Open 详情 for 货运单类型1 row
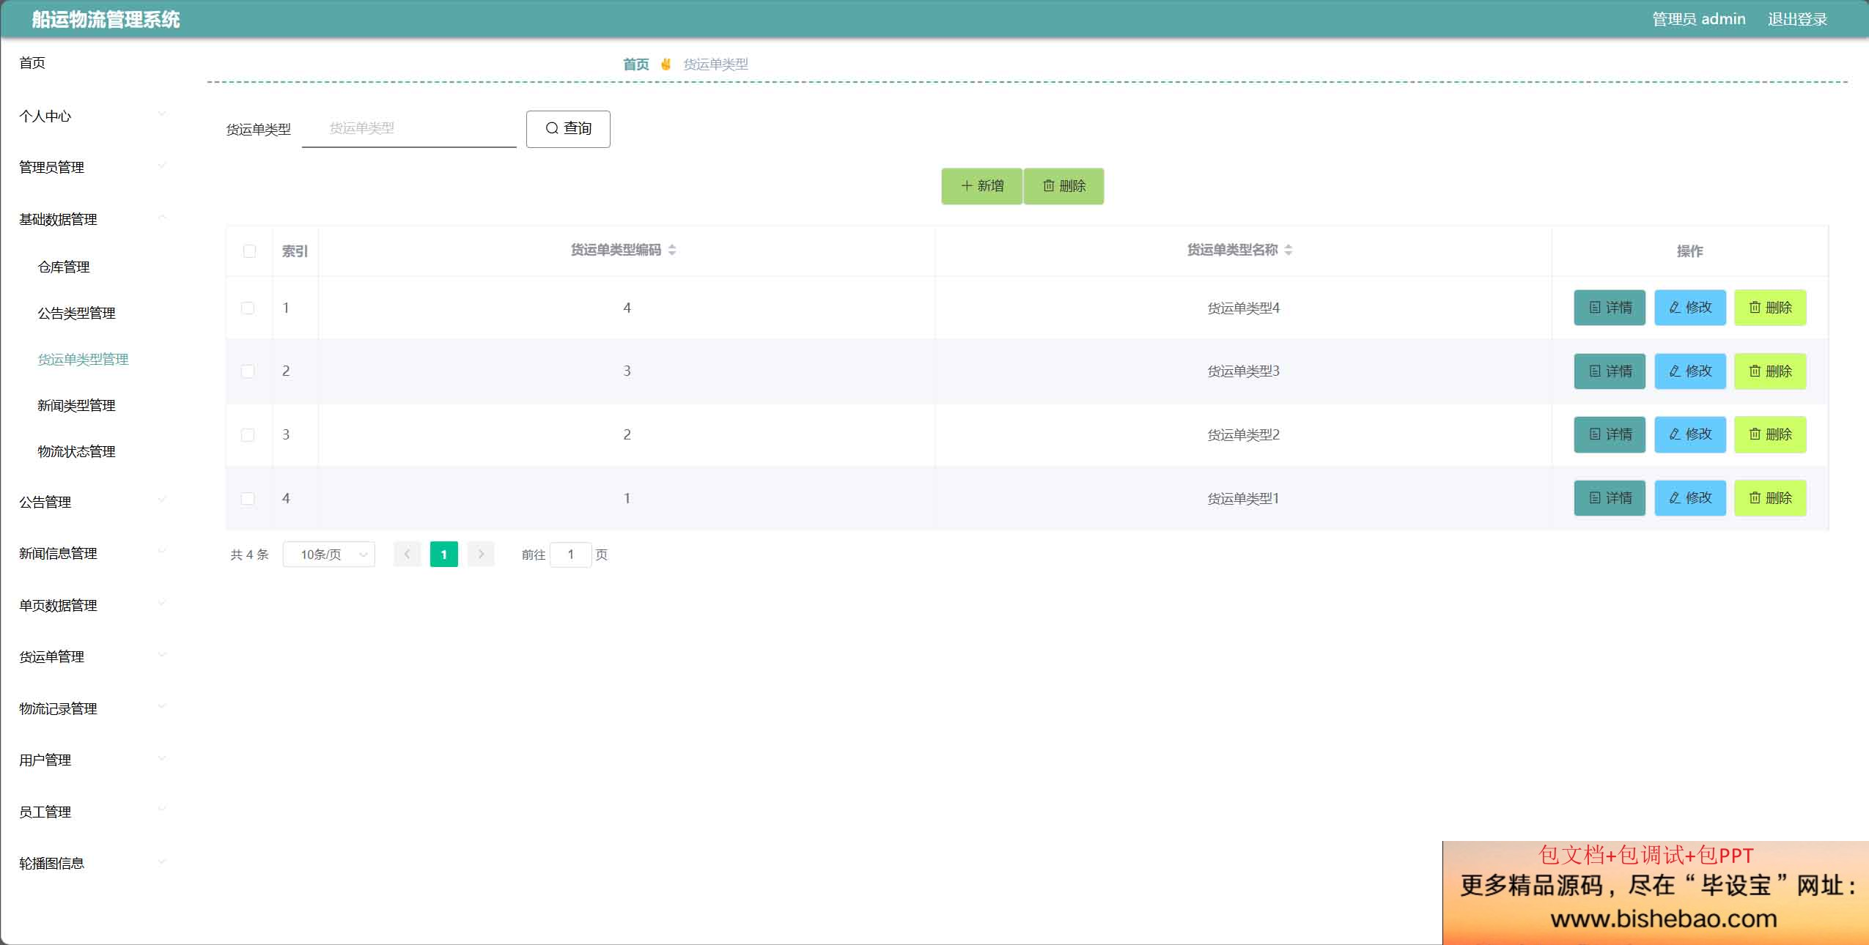The height and width of the screenshot is (945, 1869). (1610, 498)
